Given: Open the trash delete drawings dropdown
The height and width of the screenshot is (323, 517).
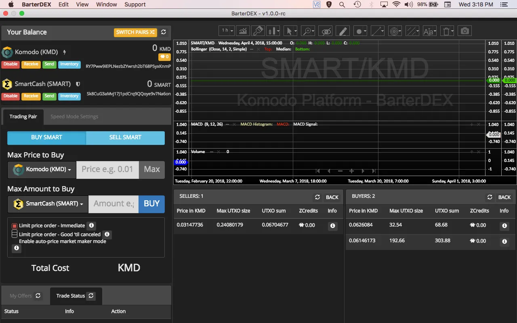Looking at the screenshot, I should (x=447, y=31).
